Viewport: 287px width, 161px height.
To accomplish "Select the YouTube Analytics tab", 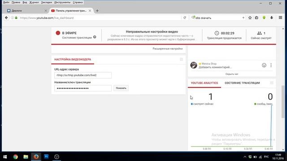I will point(204,83).
